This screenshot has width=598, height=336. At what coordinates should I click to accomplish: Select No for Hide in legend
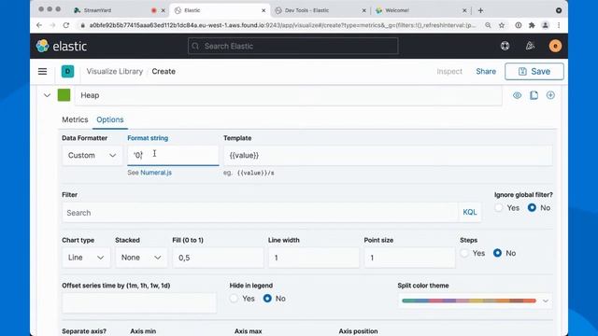(x=267, y=299)
